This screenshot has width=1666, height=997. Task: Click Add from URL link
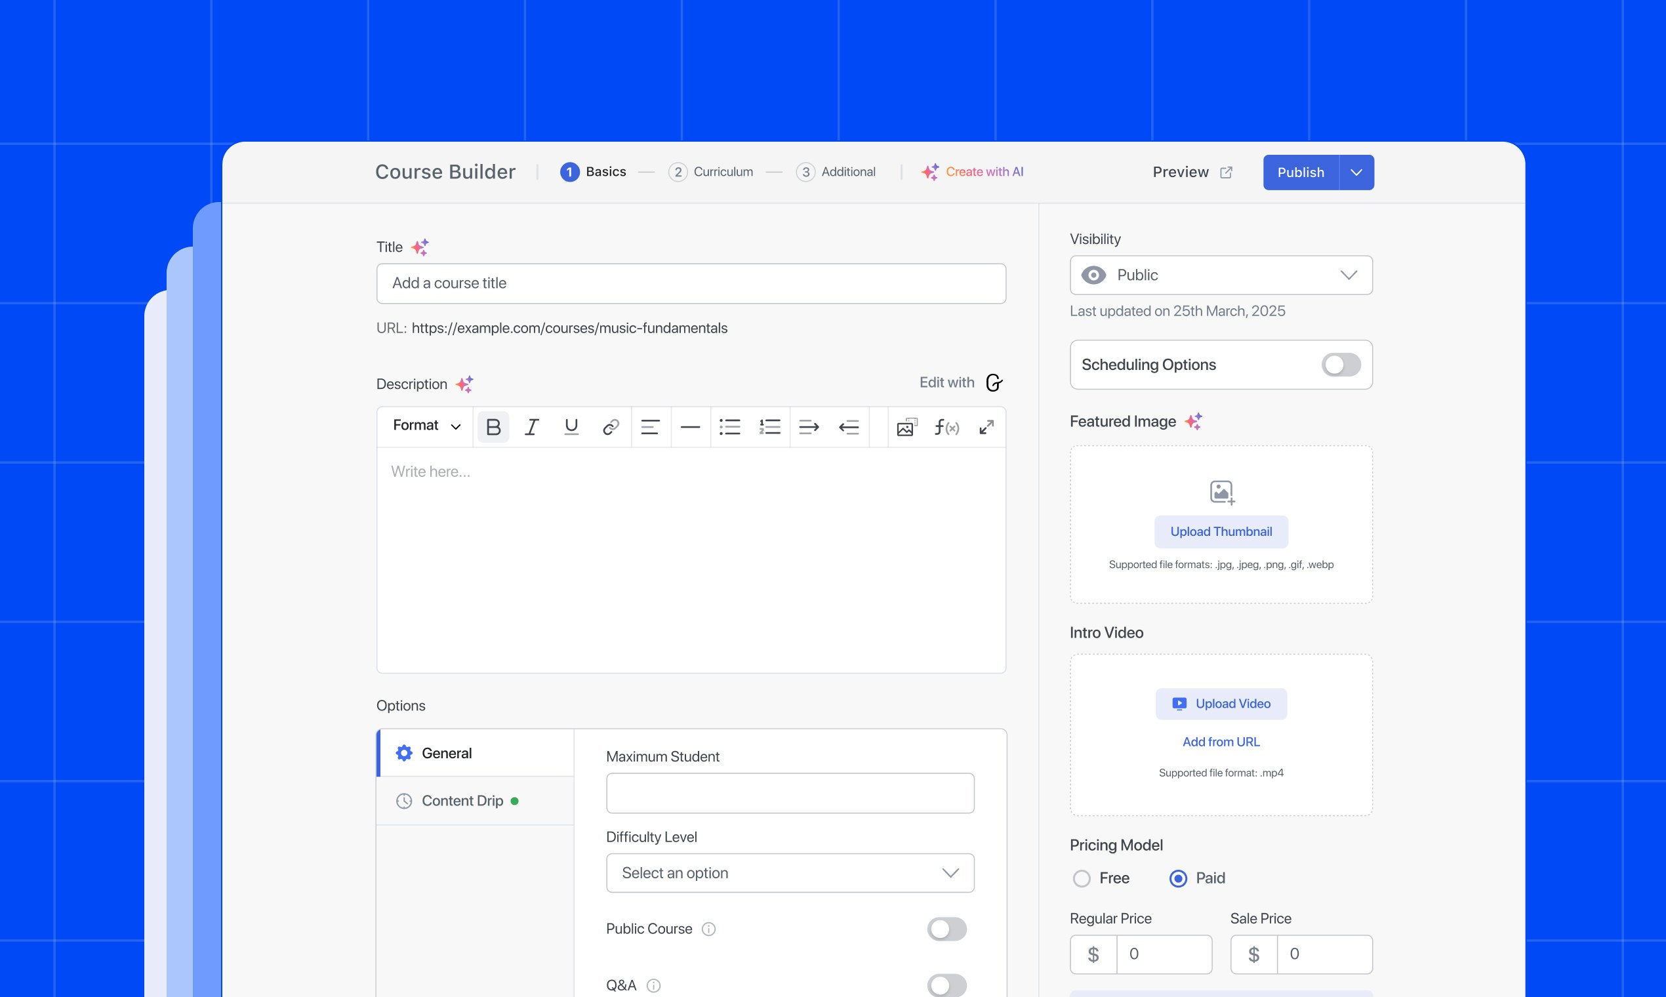point(1221,742)
